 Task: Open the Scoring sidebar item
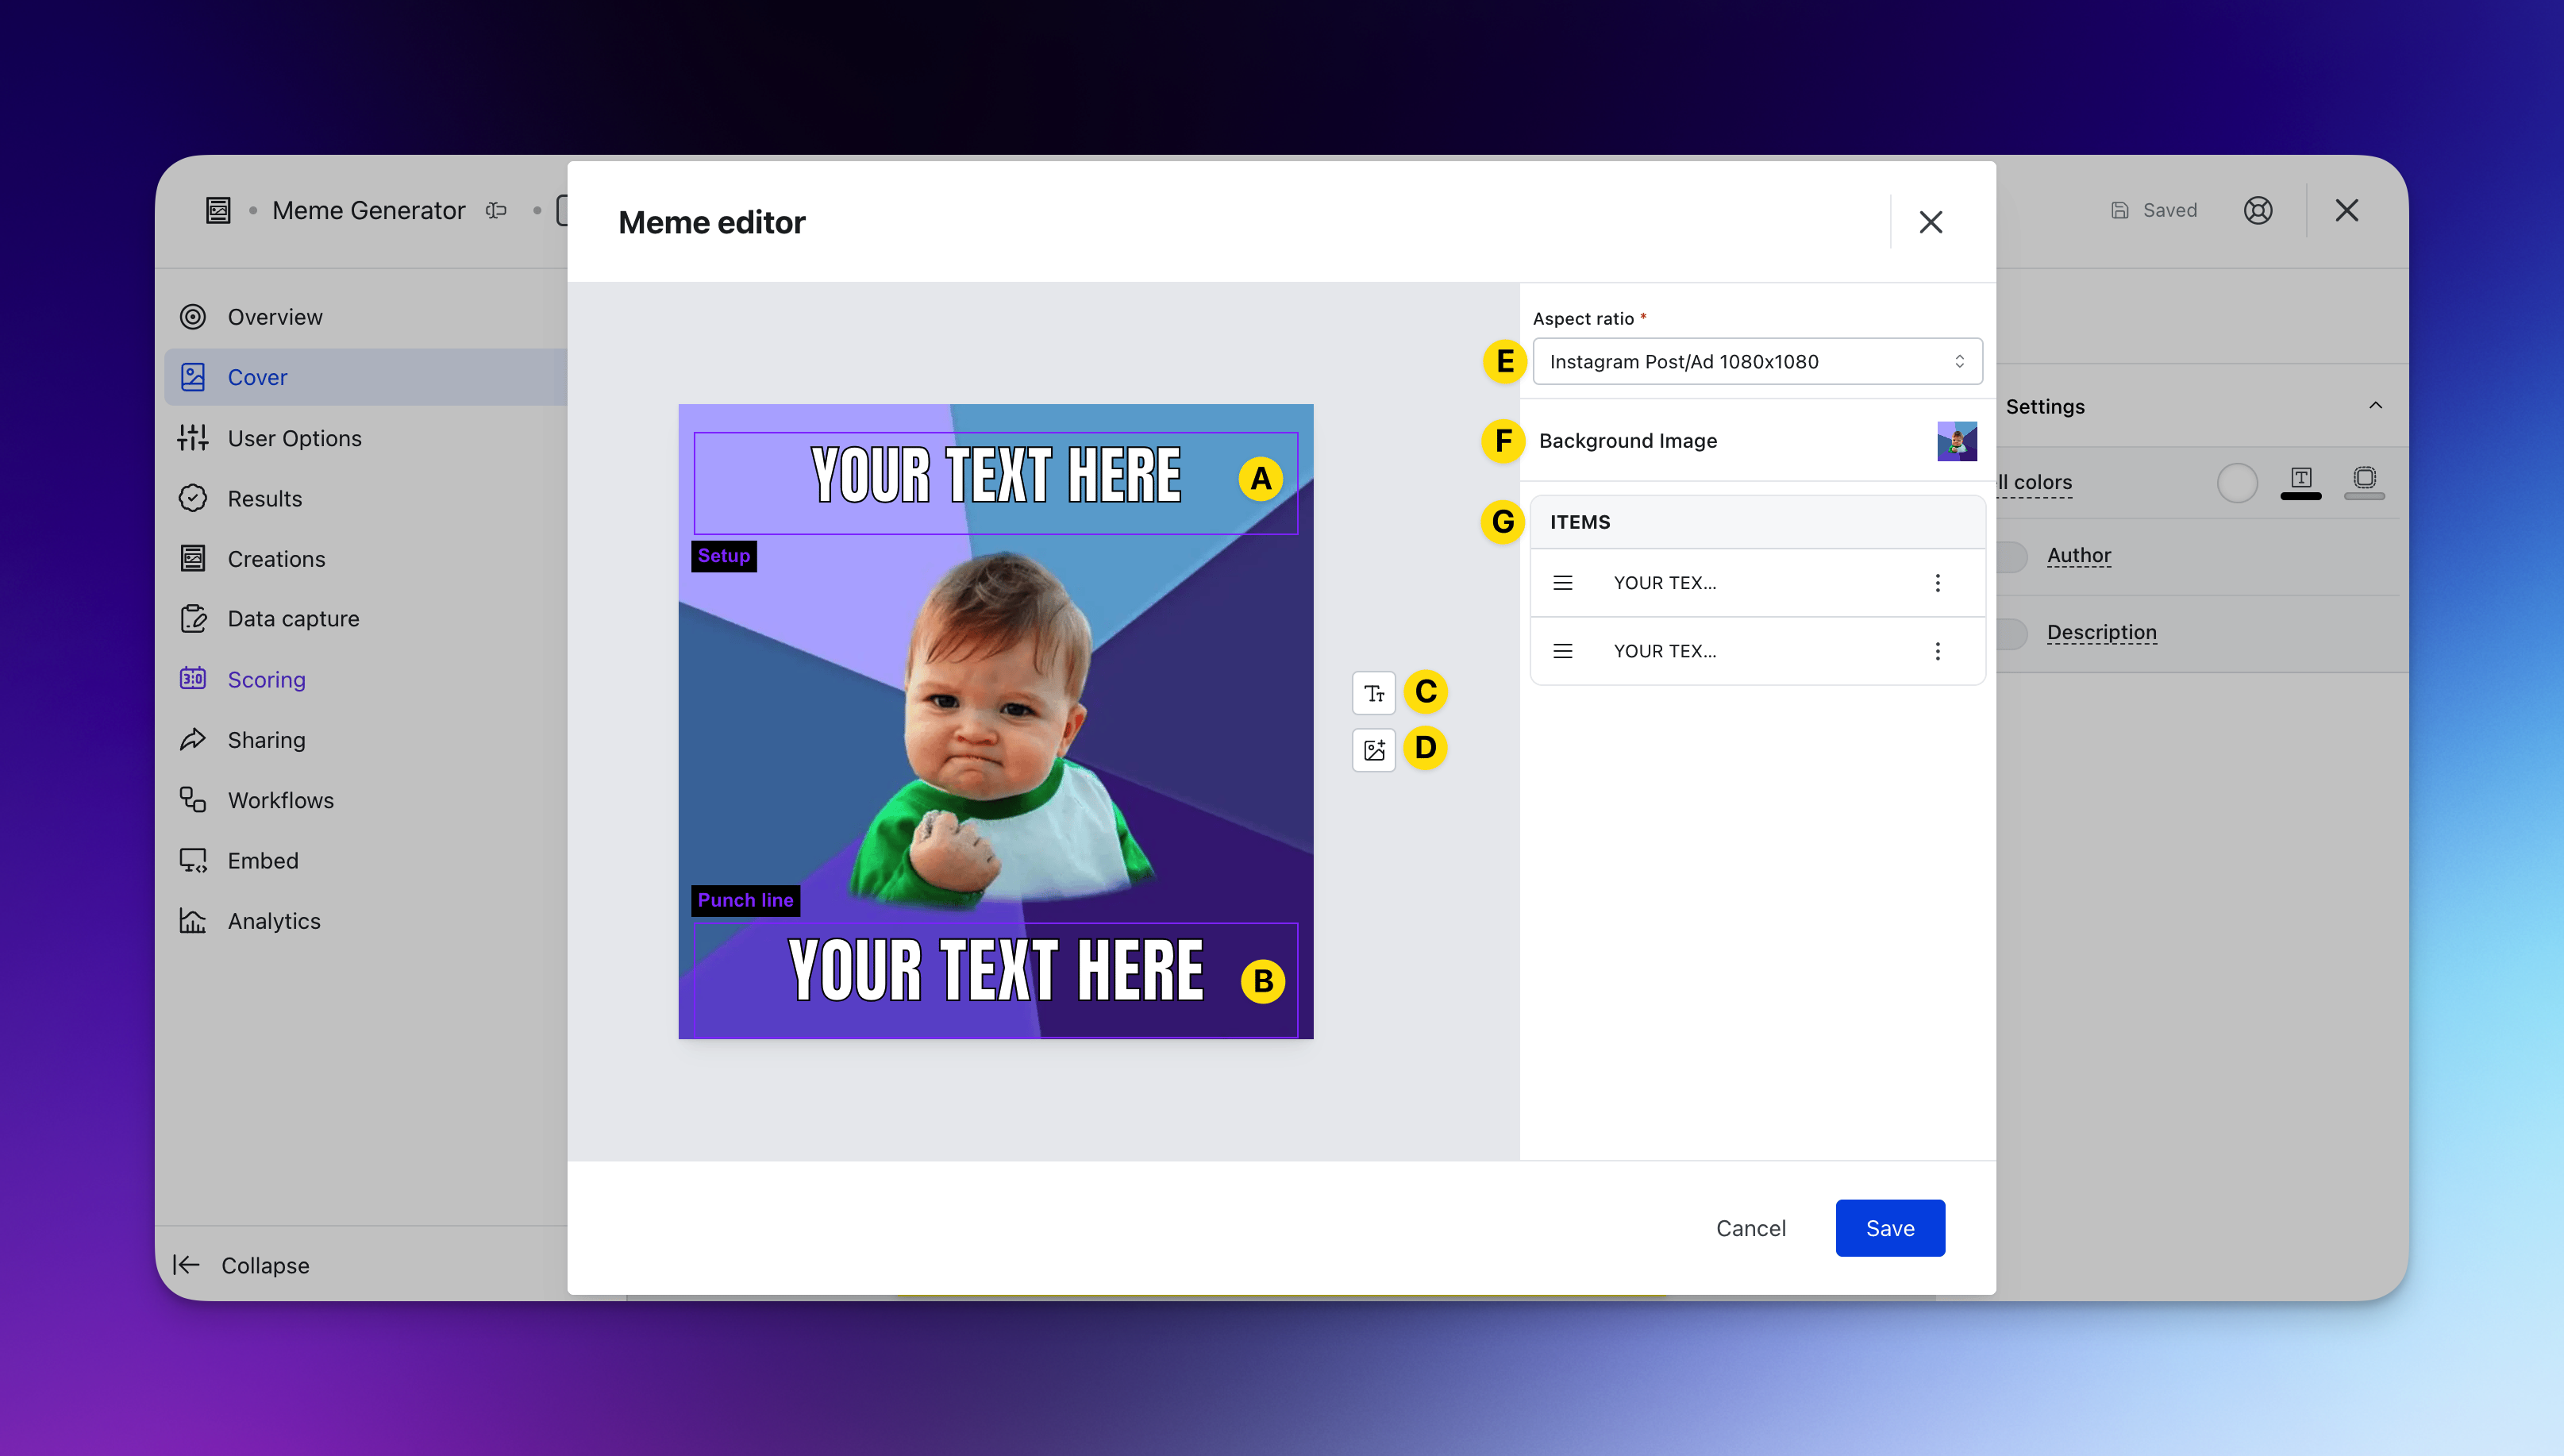pos(266,679)
